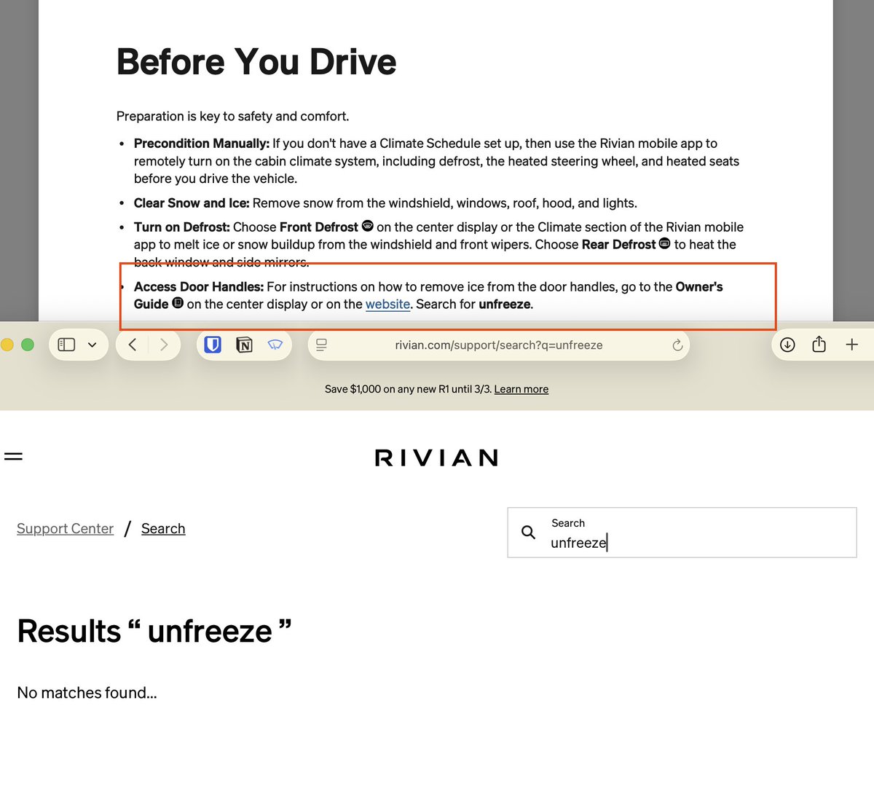Screen dimensions: 874x789
Task: Click the magnifying glass search icon
Action: pyautogui.click(x=529, y=533)
